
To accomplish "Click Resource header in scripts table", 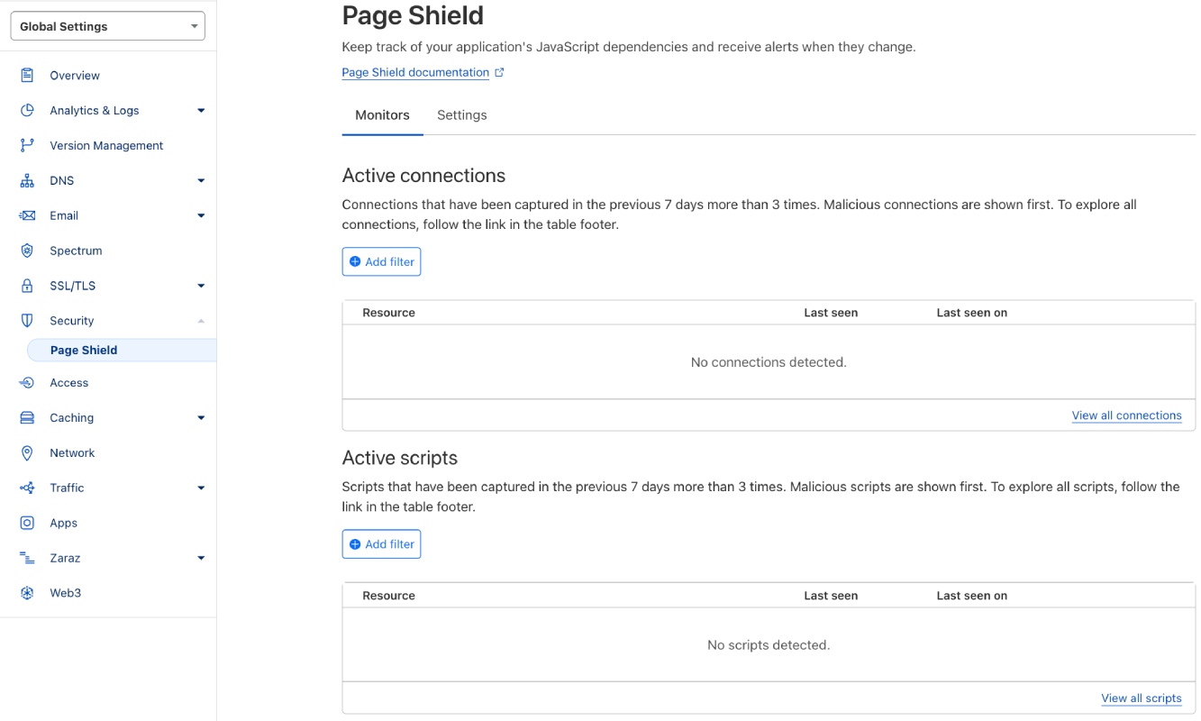I will (x=388, y=596).
